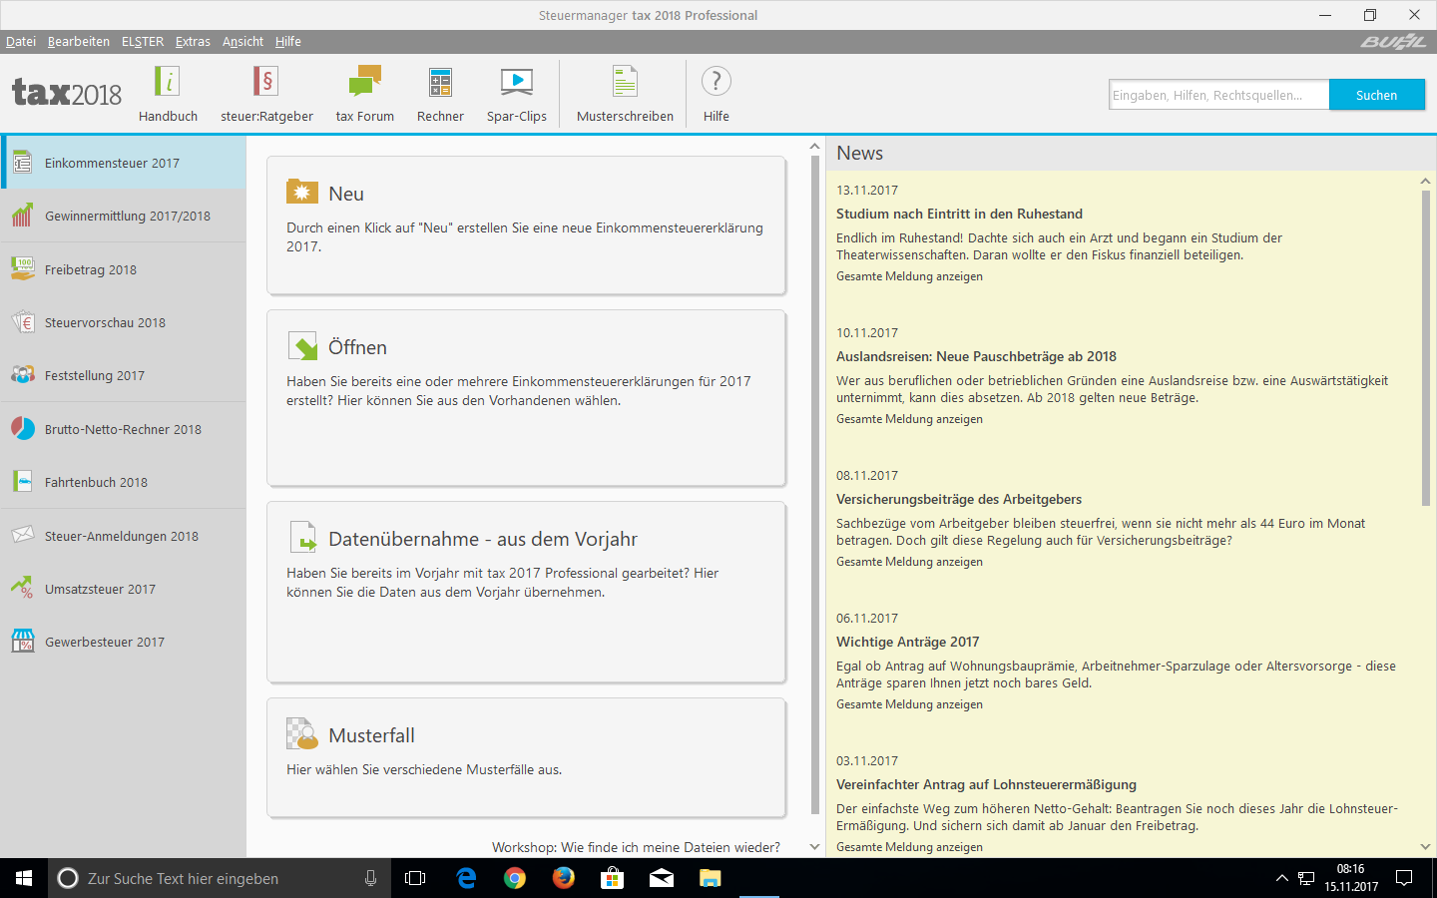The height and width of the screenshot is (898, 1437).
Task: Open the tax Forum chat icon
Action: click(364, 82)
